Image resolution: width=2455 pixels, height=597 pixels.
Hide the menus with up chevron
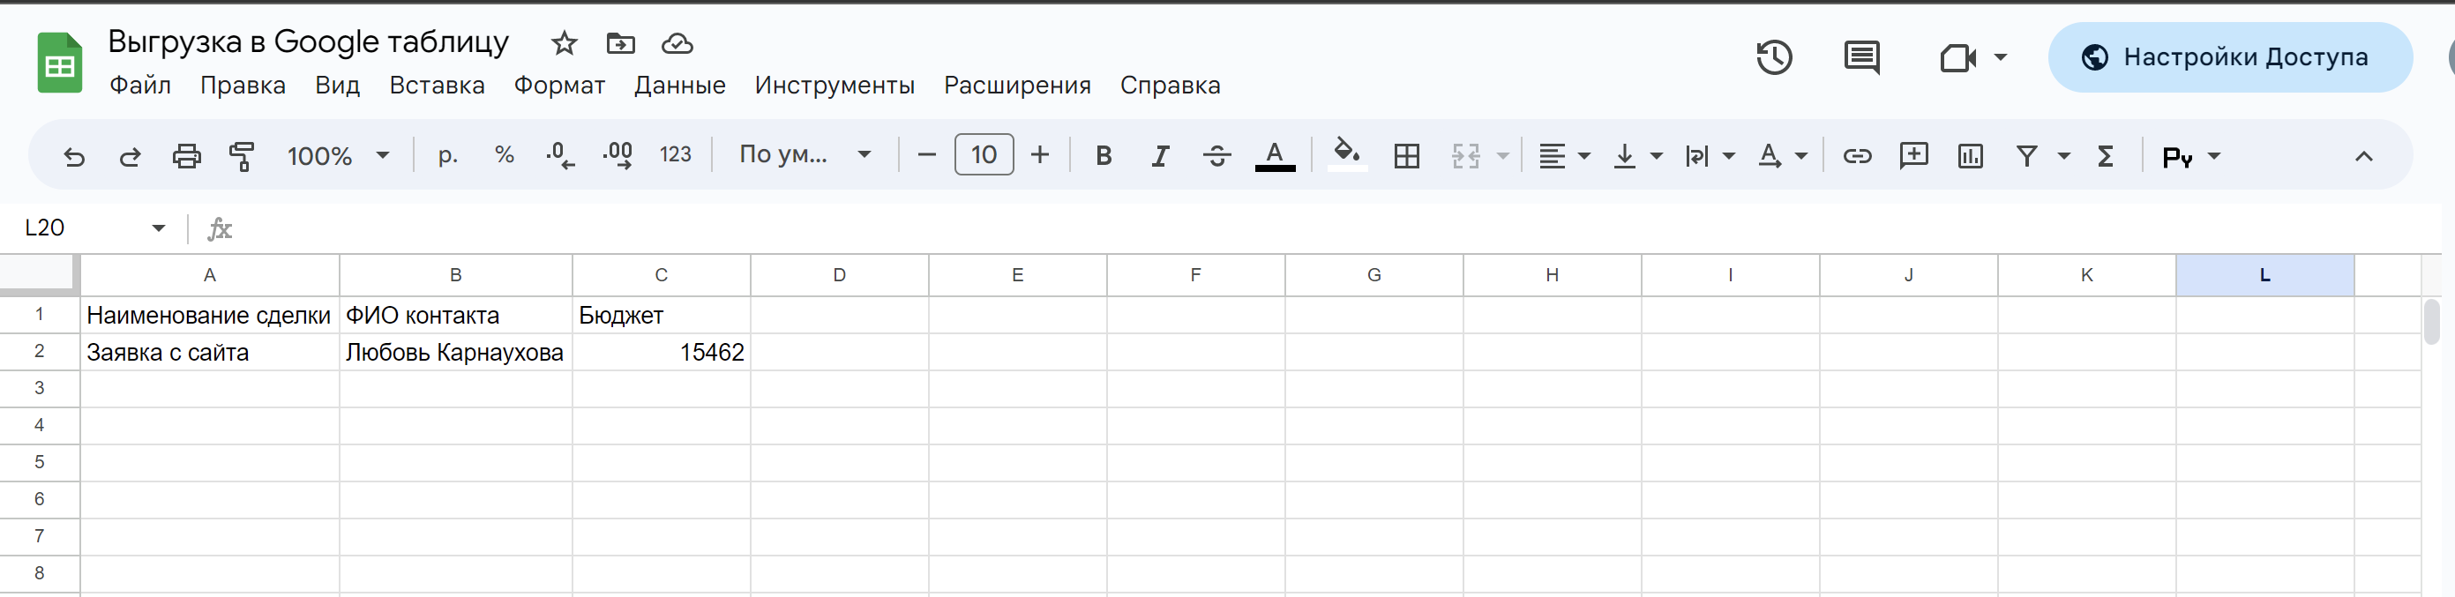(2363, 155)
